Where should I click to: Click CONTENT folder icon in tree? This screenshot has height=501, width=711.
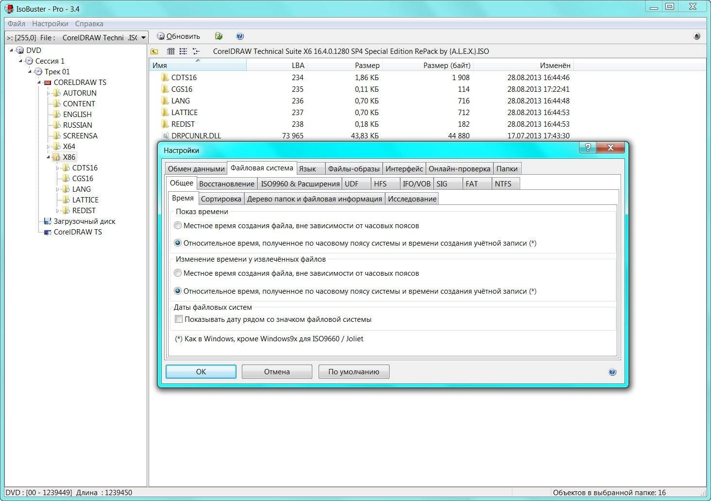(57, 104)
